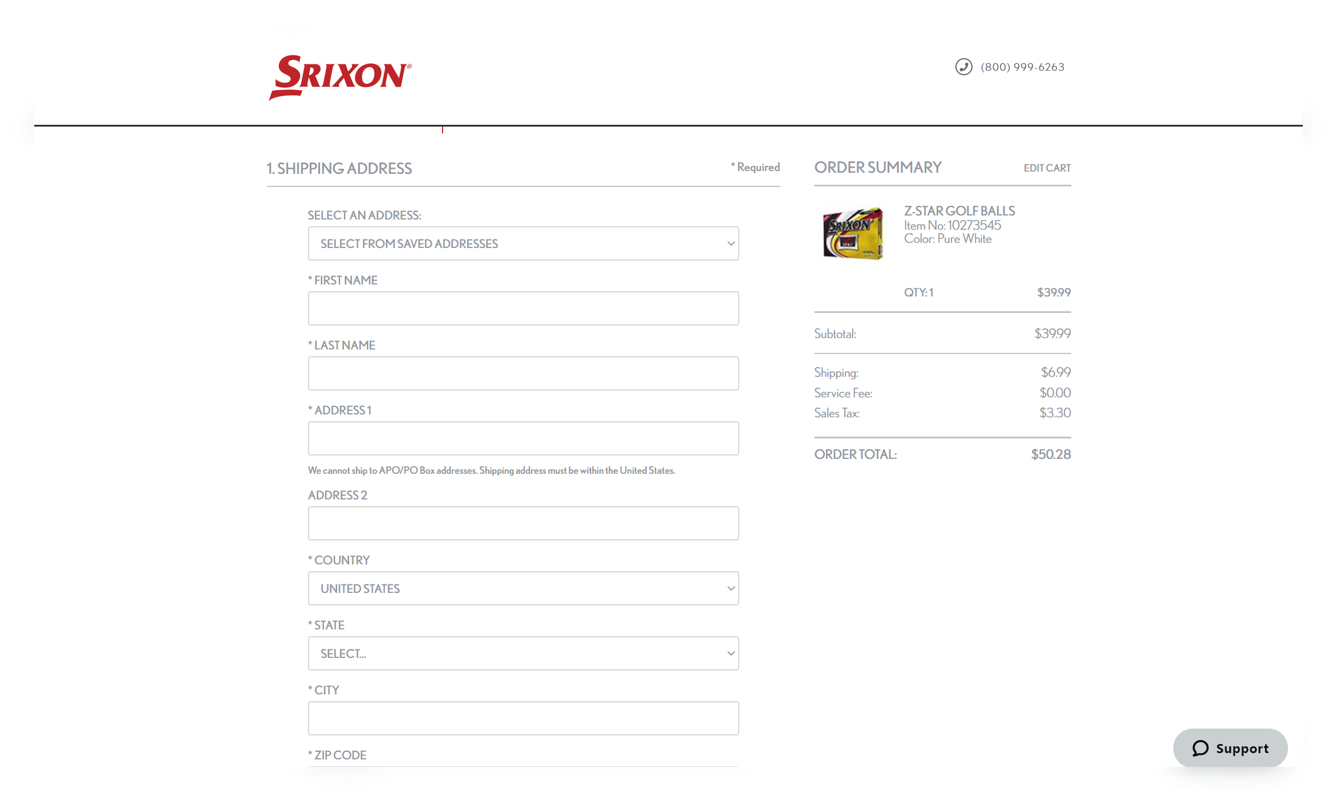
Task: Click the Address 2 input field
Action: pyautogui.click(x=523, y=523)
